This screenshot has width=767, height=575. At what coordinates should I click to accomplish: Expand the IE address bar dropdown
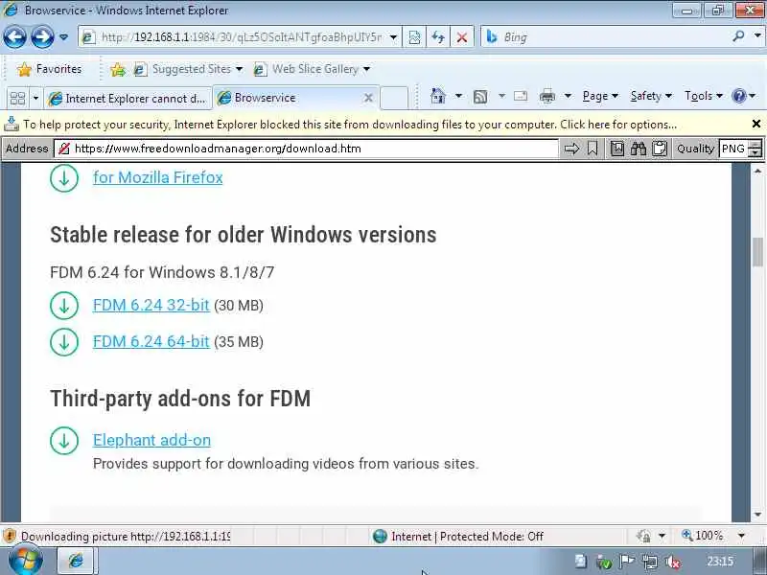(393, 37)
